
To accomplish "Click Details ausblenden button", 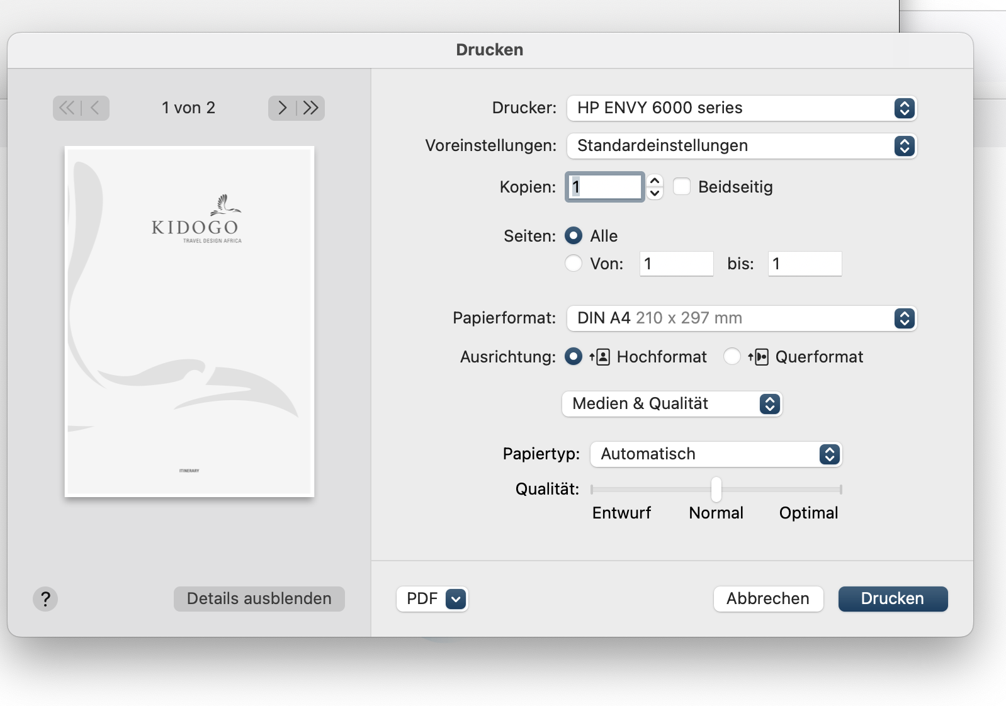I will point(259,599).
